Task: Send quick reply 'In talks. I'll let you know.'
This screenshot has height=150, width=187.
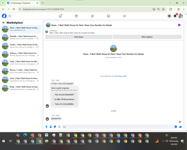Action: pyautogui.click(x=64, y=99)
